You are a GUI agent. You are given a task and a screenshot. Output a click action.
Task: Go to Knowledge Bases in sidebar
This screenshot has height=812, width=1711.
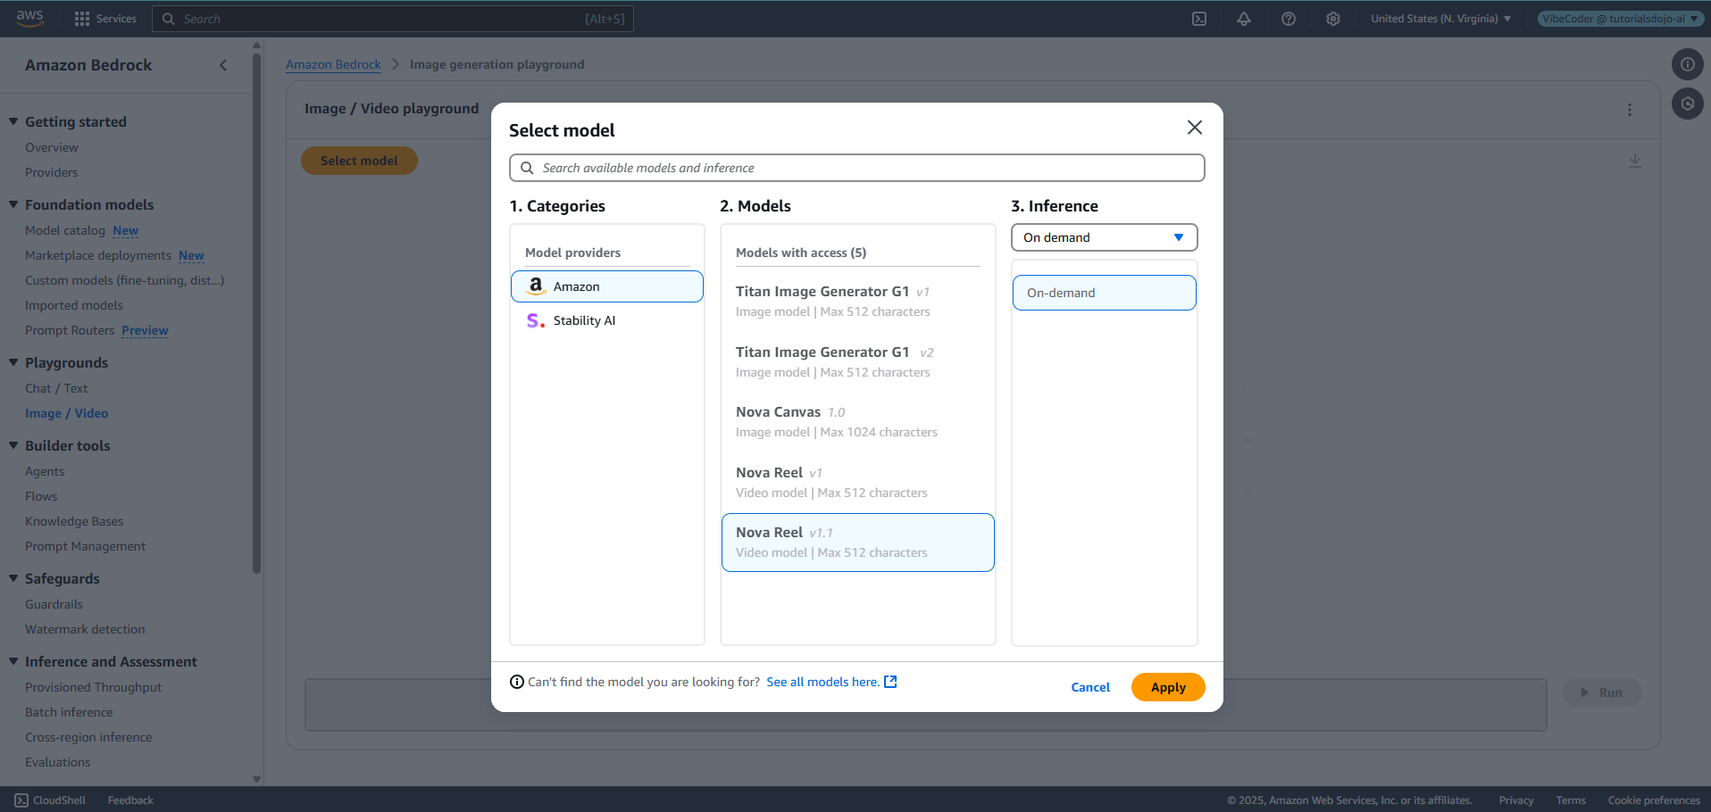[x=74, y=521]
